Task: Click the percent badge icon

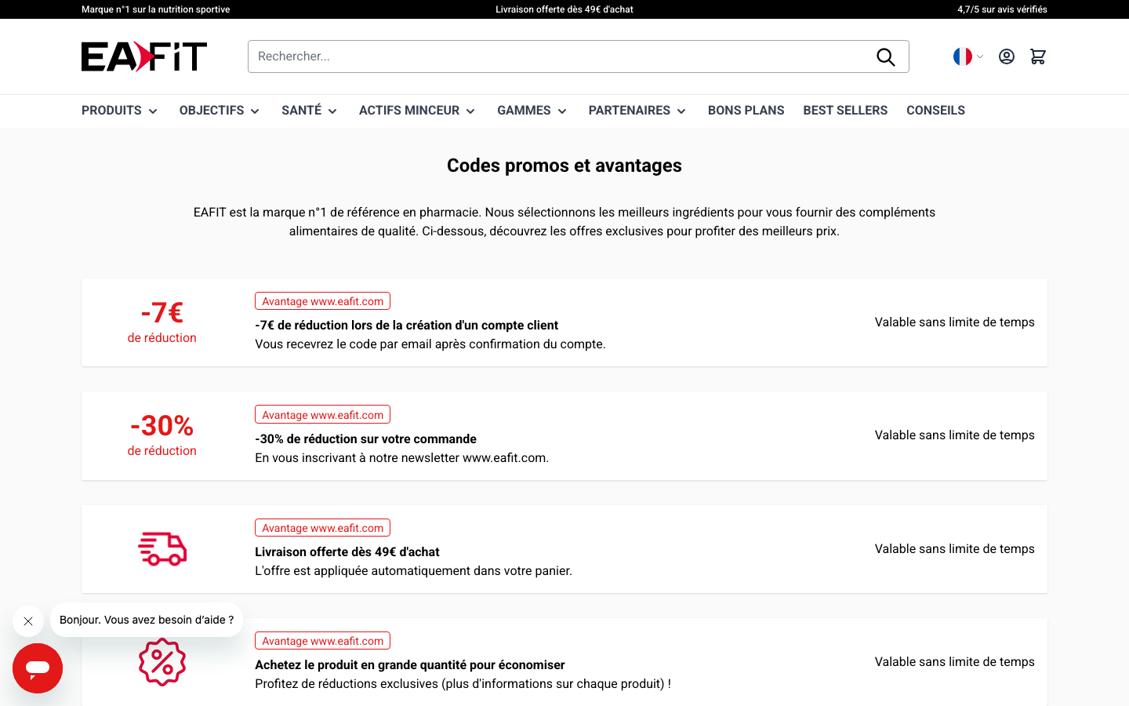Action: (162, 662)
